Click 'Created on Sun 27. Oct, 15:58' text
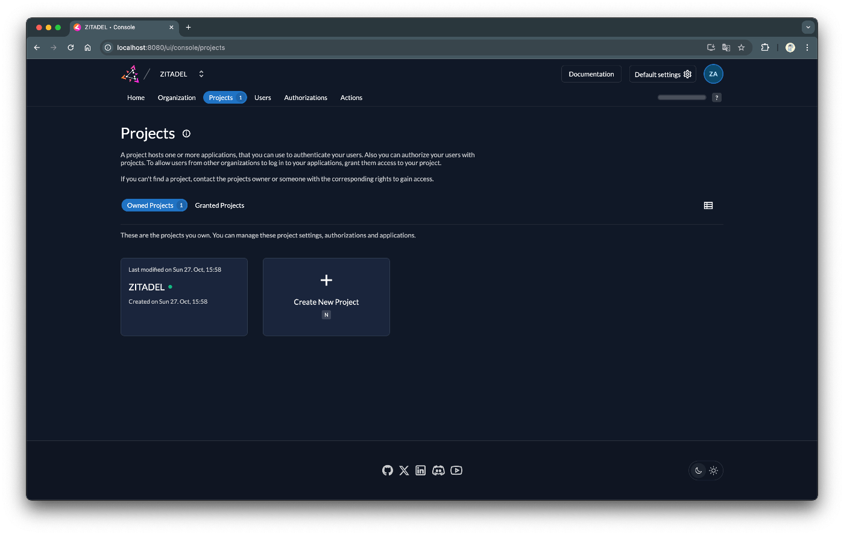The height and width of the screenshot is (535, 844). pos(168,302)
